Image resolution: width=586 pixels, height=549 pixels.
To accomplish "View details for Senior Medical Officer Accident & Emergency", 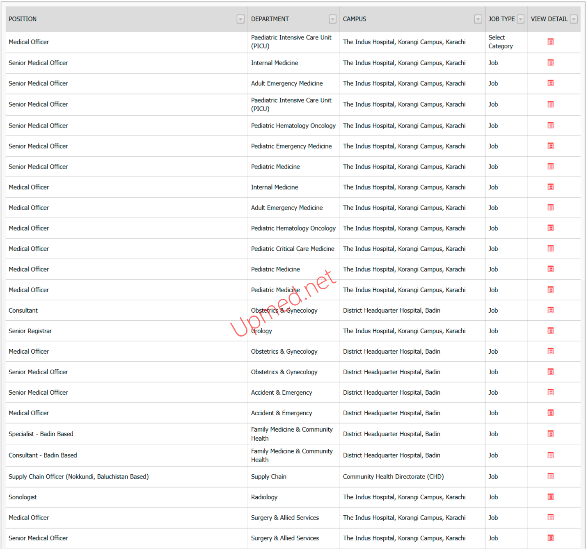I will click(x=550, y=392).
